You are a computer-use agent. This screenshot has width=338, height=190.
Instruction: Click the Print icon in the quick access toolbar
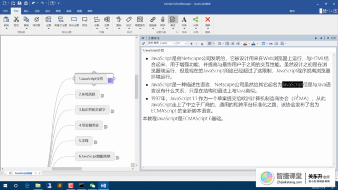pos(26,3)
